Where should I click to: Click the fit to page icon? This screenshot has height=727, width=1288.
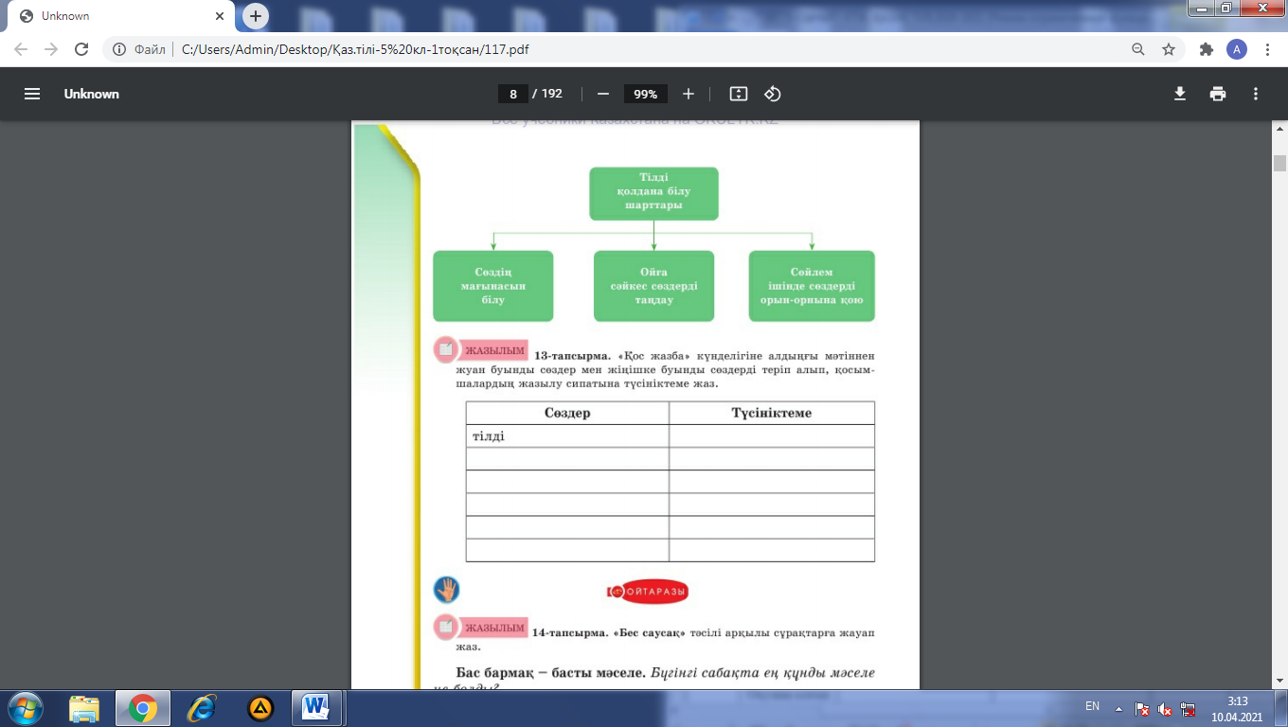739,94
